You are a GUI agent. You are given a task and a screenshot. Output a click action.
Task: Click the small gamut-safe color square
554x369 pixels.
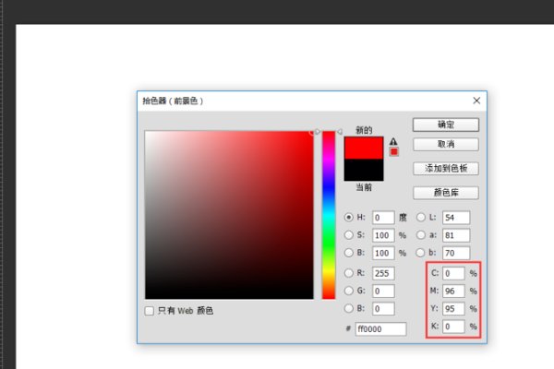tap(393, 152)
